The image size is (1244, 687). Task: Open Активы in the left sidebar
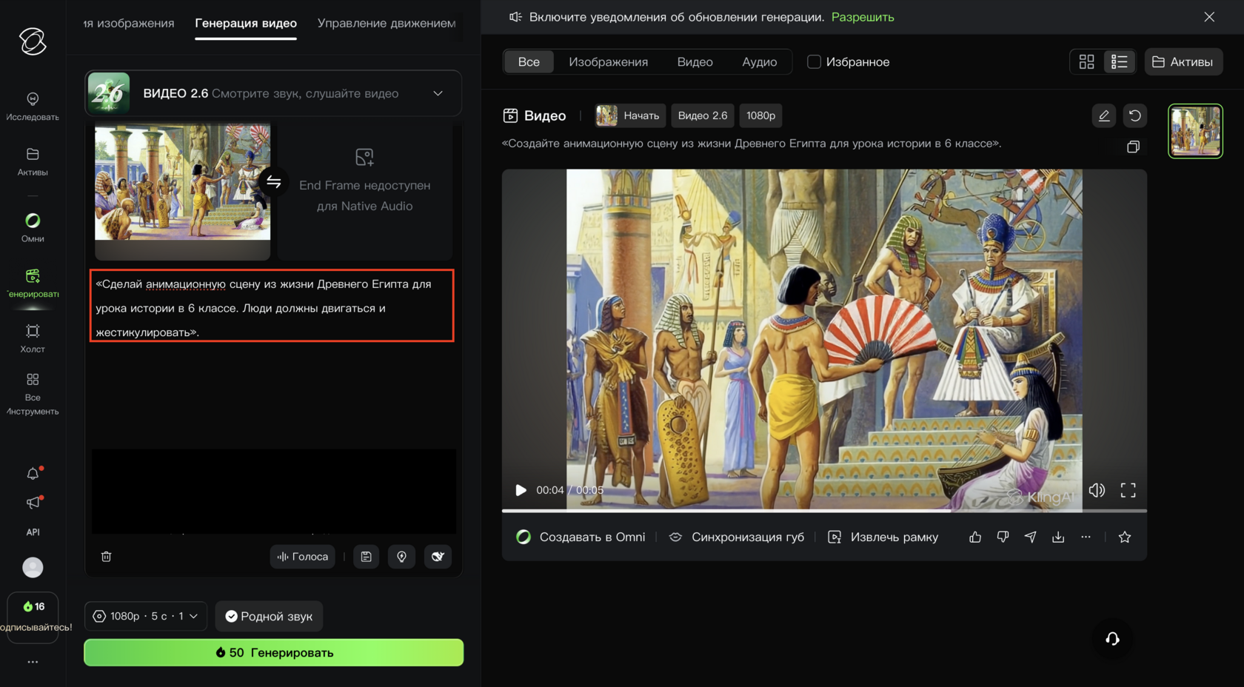click(33, 161)
